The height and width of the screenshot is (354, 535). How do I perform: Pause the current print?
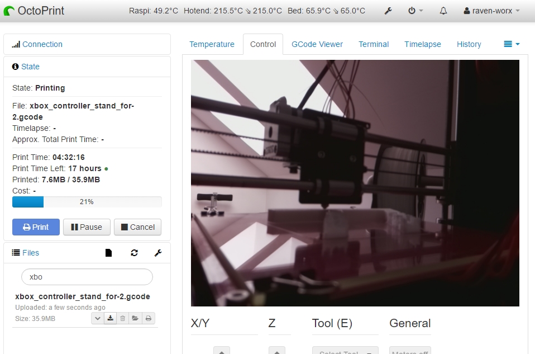click(87, 227)
